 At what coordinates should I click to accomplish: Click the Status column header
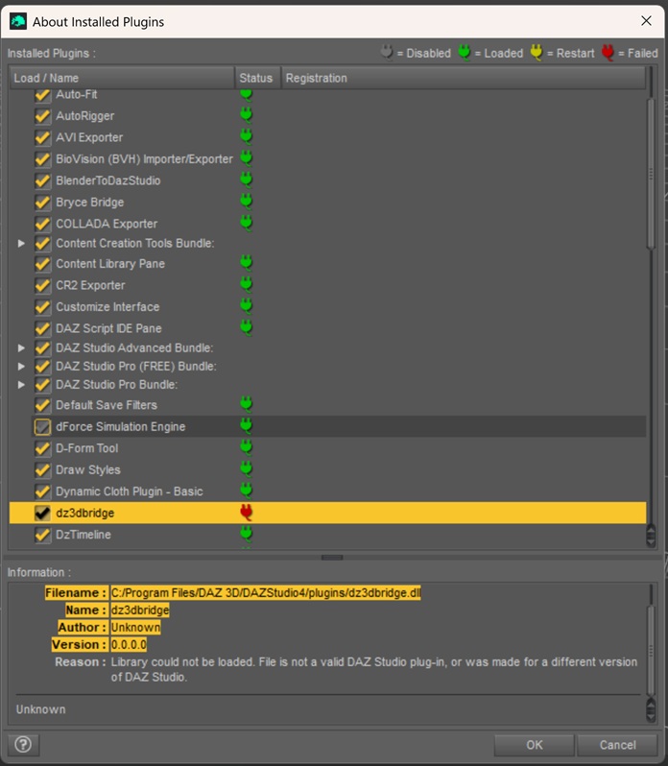pyautogui.click(x=257, y=78)
